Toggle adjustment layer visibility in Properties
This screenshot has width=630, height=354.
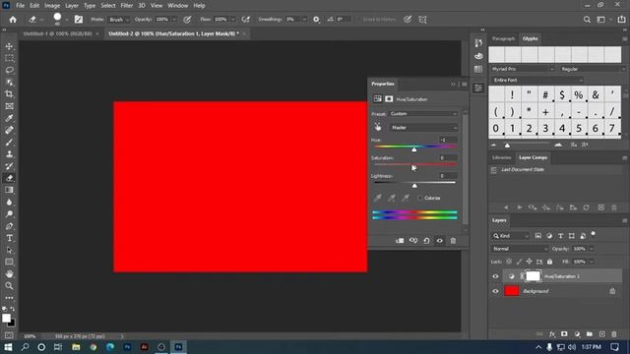(440, 240)
